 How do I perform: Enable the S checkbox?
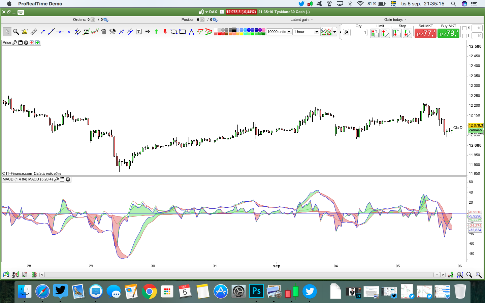[464, 28]
